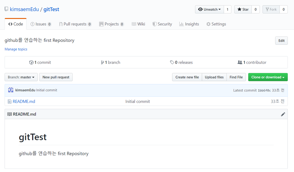Viewport: 294px width, 172px height.
Task: Open the Projects tab
Action: tap(112, 24)
